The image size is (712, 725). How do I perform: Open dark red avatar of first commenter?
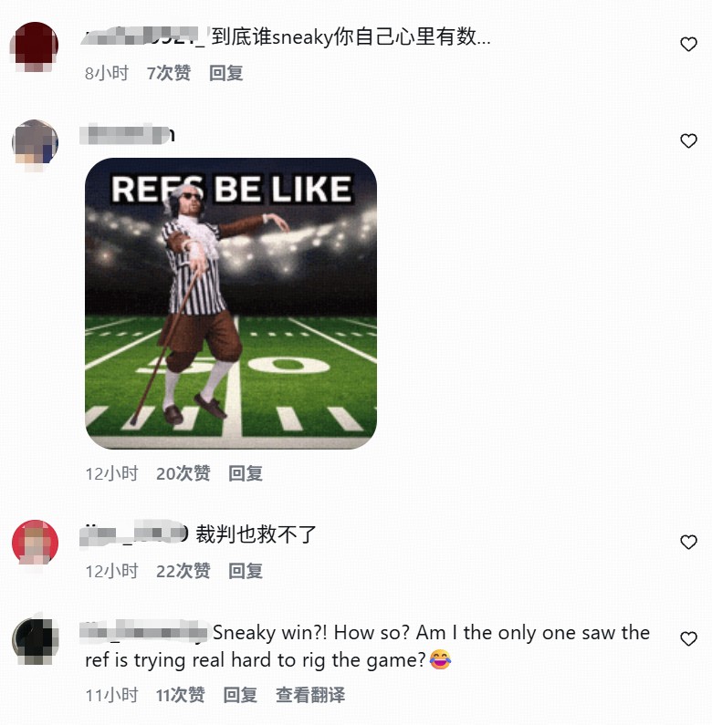pos(35,45)
